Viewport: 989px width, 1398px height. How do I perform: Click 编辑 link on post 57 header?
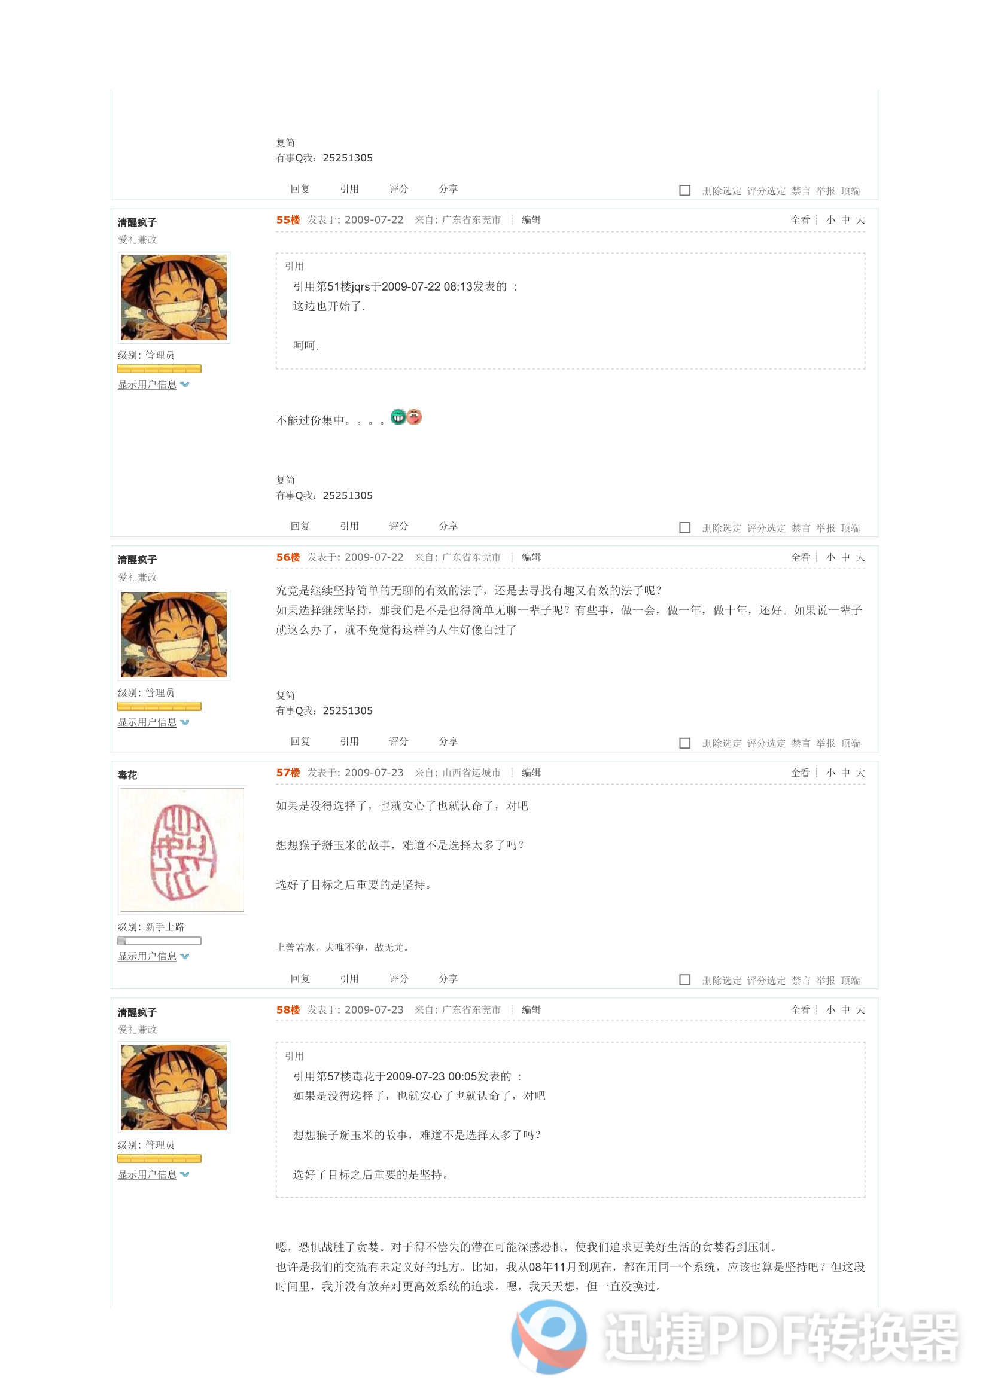tap(531, 773)
